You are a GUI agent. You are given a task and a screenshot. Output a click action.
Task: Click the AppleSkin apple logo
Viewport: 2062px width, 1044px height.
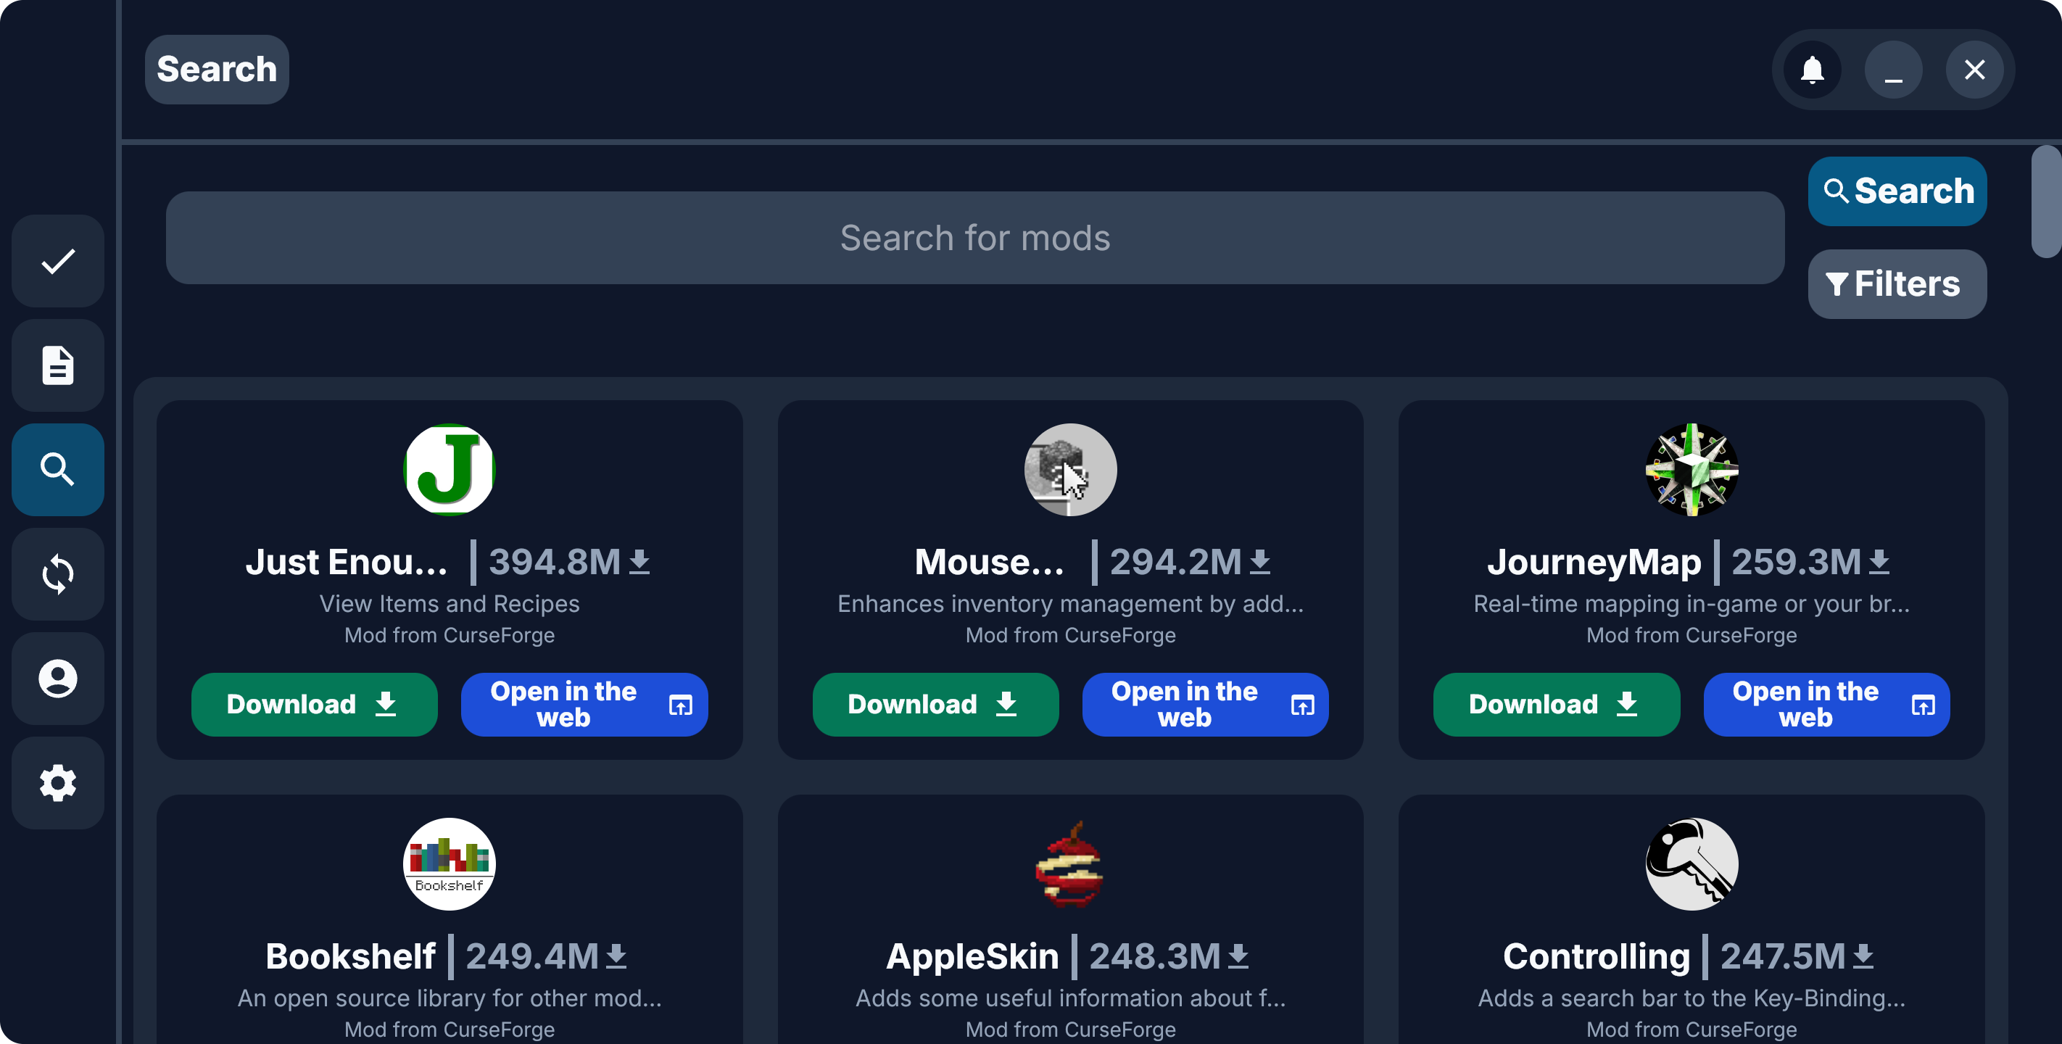point(1070,864)
